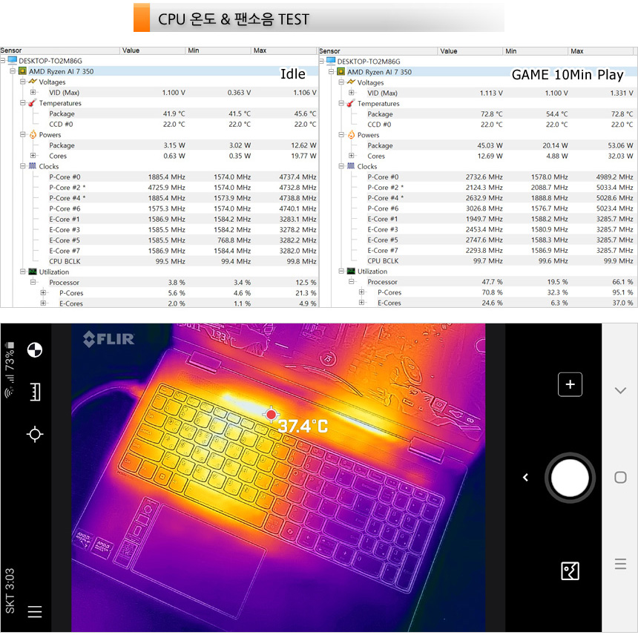Viewport: 638px width, 635px height.
Task: Tap the down chevron in navigation bar
Action: point(620,391)
